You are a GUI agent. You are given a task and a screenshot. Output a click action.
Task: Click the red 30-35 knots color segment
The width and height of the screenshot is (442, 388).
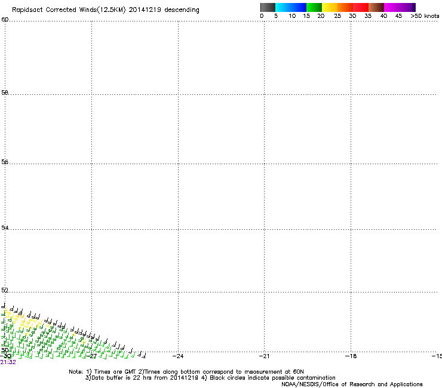(361, 7)
